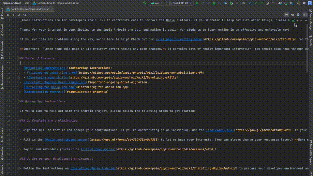Switch to editor and preview view
The image size is (313, 176).
click(292, 15)
